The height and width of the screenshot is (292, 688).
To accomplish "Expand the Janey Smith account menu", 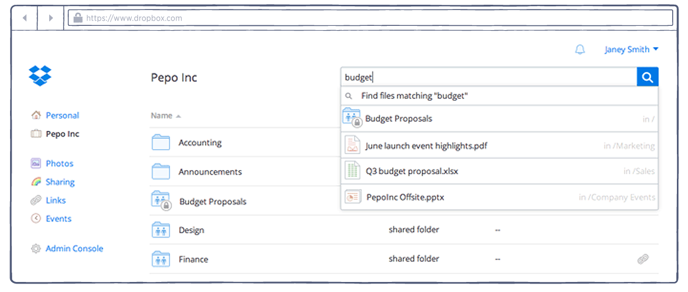I will click(631, 50).
